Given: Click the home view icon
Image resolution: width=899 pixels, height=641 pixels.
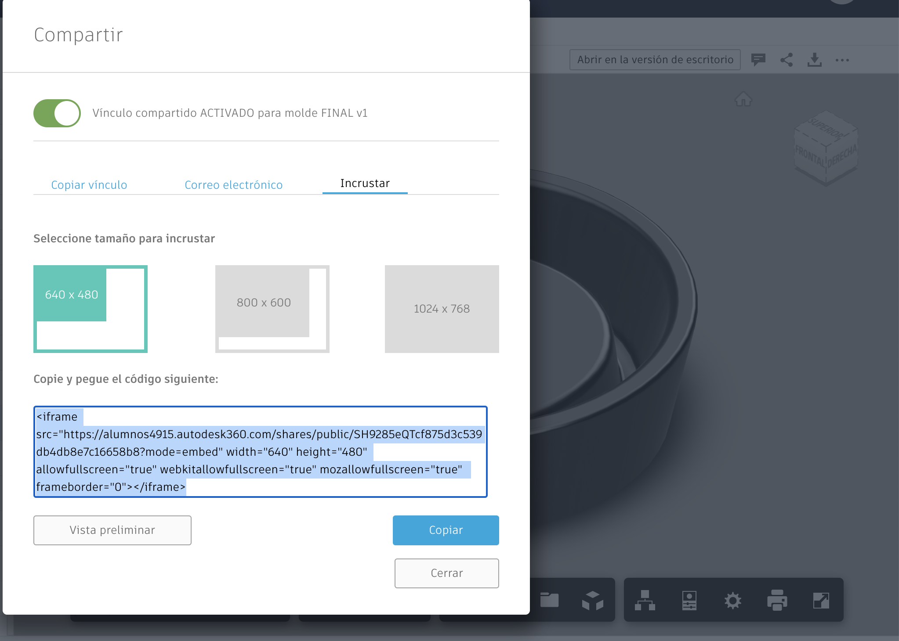Looking at the screenshot, I should point(743,99).
